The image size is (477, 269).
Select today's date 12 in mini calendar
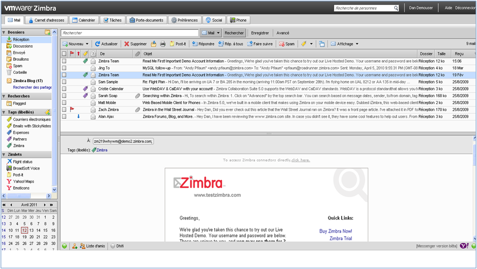coord(24,230)
